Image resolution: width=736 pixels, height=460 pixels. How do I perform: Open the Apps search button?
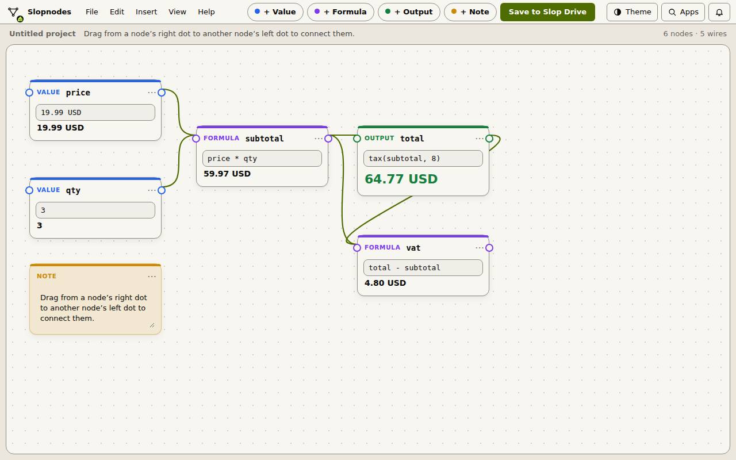click(684, 11)
